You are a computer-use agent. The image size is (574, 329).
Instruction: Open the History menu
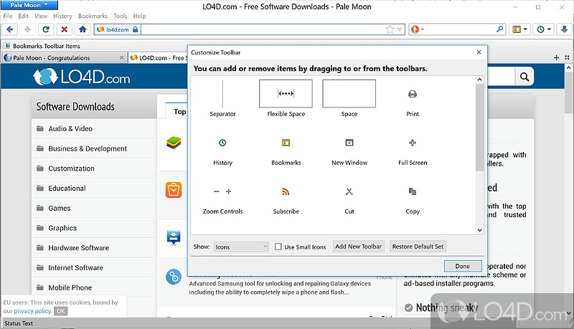[x=62, y=16]
